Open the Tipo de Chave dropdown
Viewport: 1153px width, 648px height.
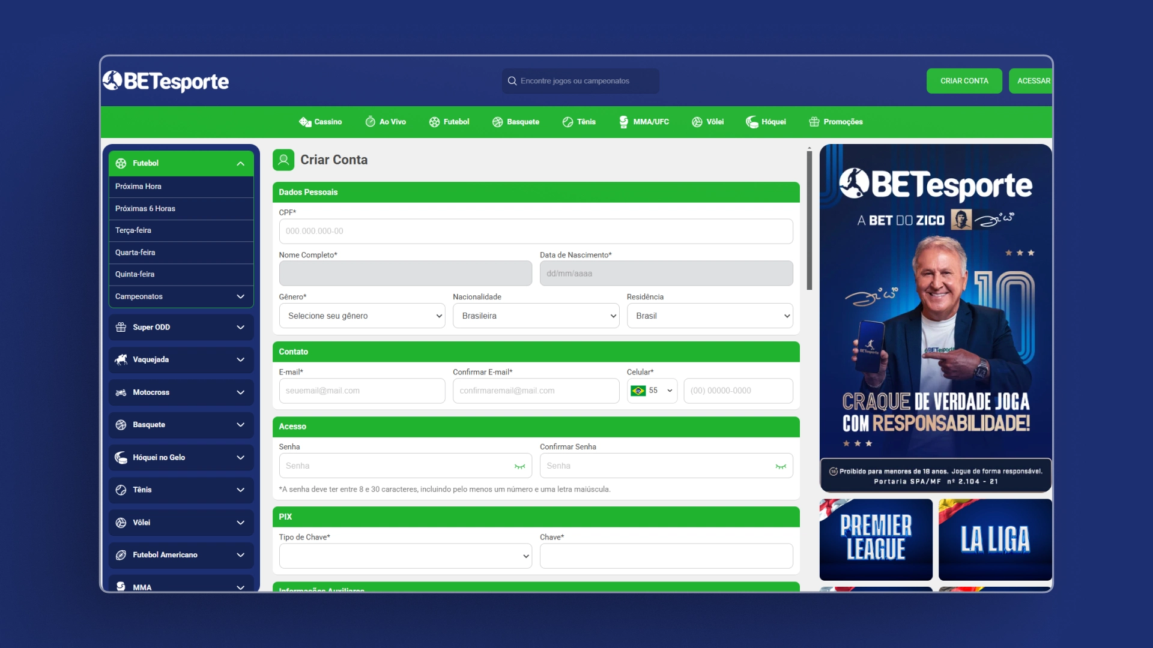coord(405,556)
